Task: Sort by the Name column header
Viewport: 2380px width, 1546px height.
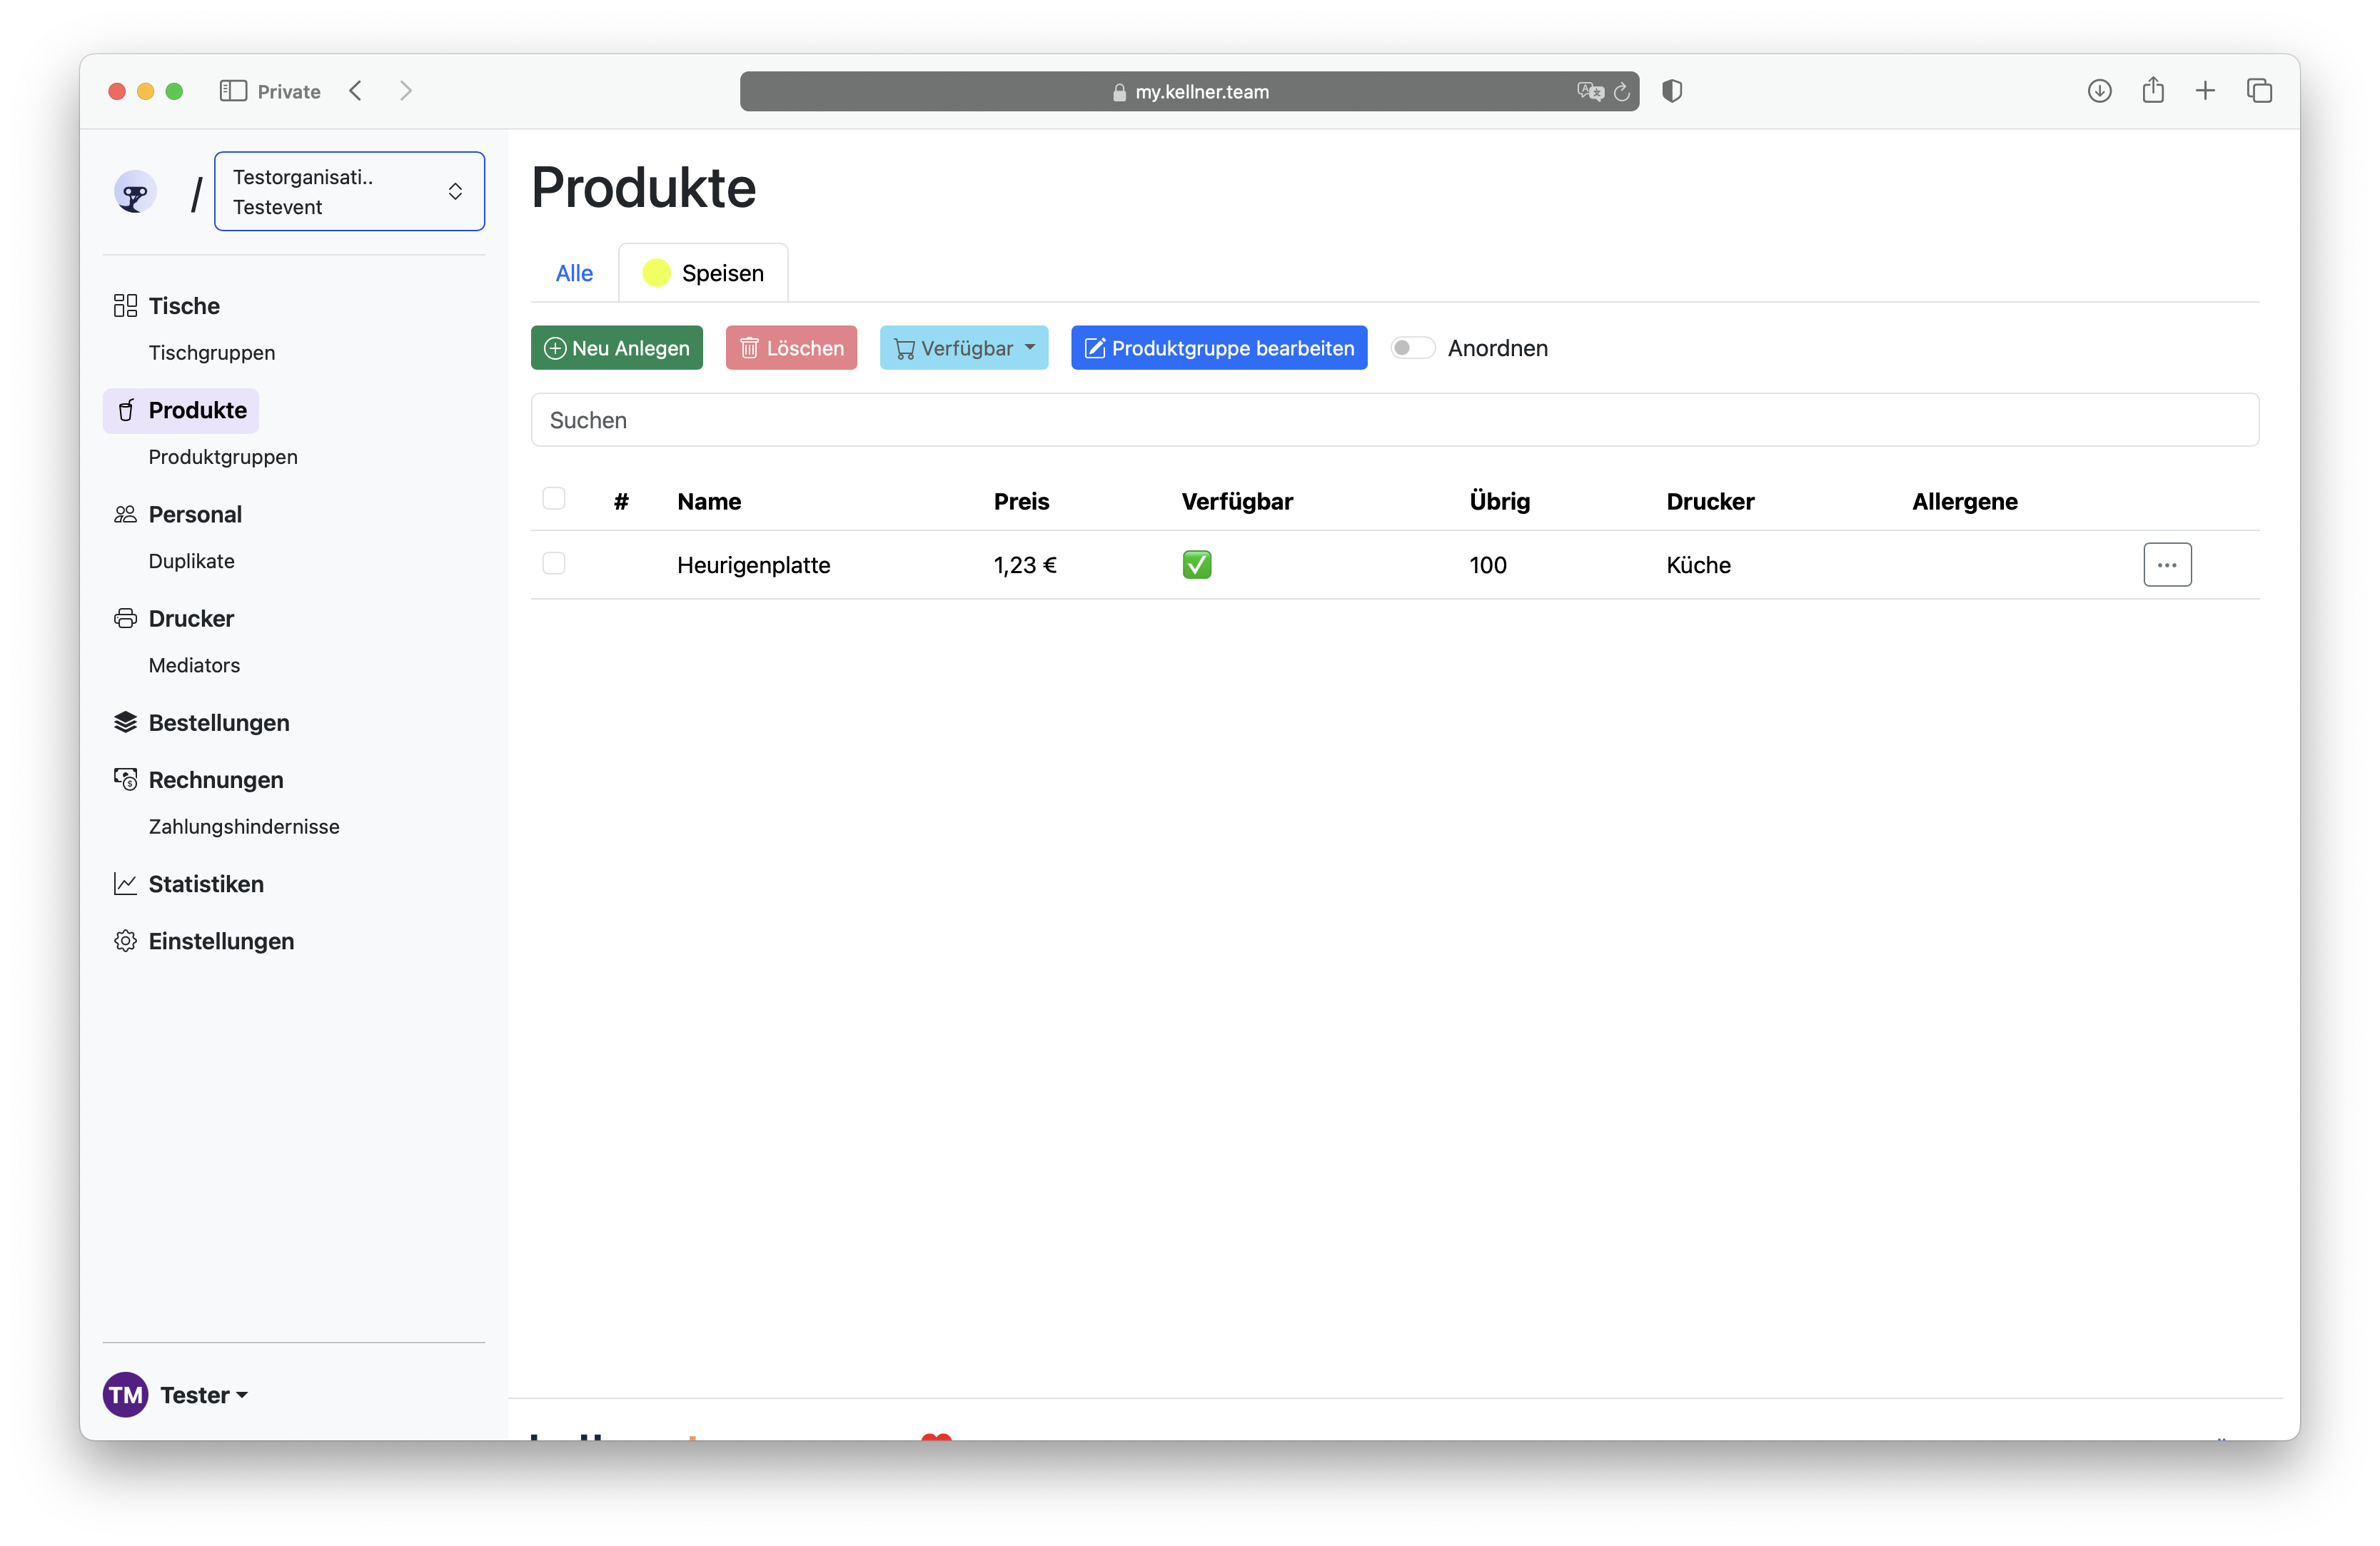Action: [x=709, y=501]
